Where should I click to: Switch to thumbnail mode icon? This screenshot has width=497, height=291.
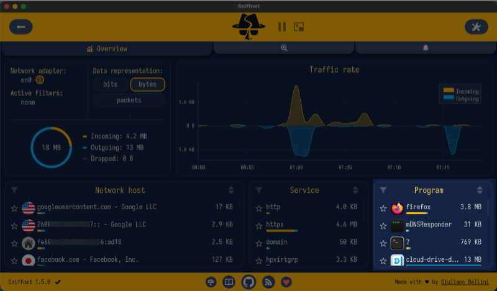click(299, 27)
